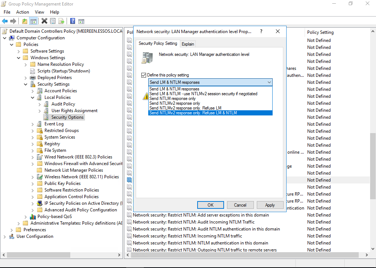Click the Apply button
This screenshot has width=376, height=268.
pos(270,205)
